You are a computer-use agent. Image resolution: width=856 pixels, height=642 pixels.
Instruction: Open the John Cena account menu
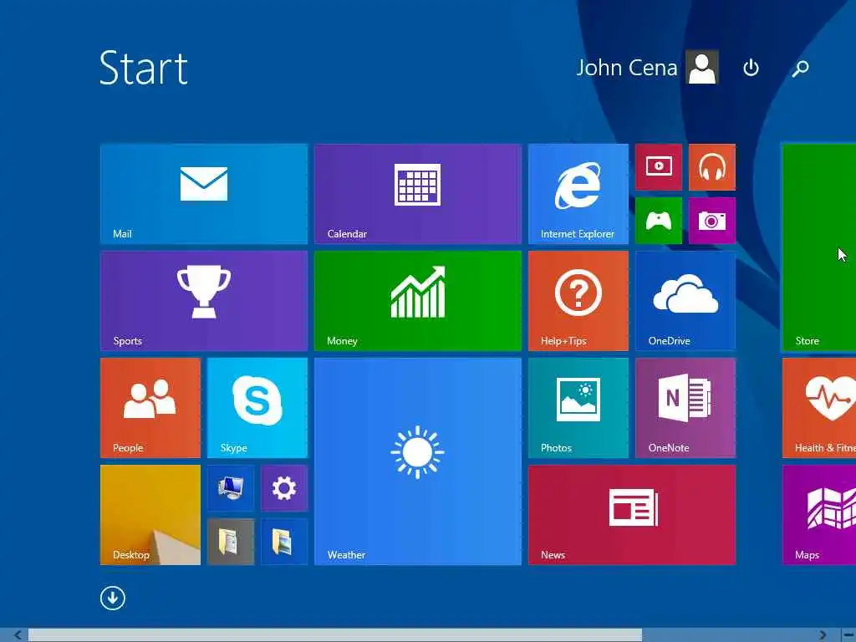[648, 68]
